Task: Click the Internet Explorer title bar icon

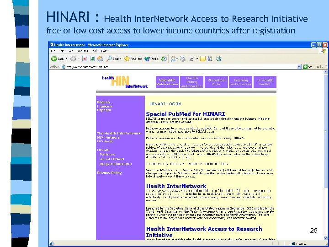Action: (51, 45)
